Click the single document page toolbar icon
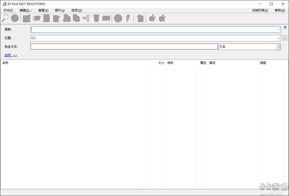 tap(46, 18)
